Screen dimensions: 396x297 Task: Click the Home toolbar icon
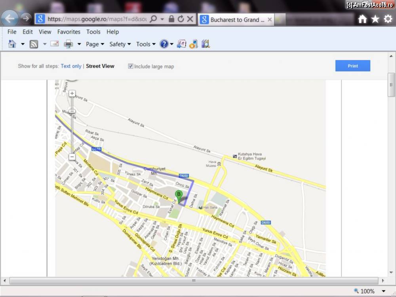point(12,44)
